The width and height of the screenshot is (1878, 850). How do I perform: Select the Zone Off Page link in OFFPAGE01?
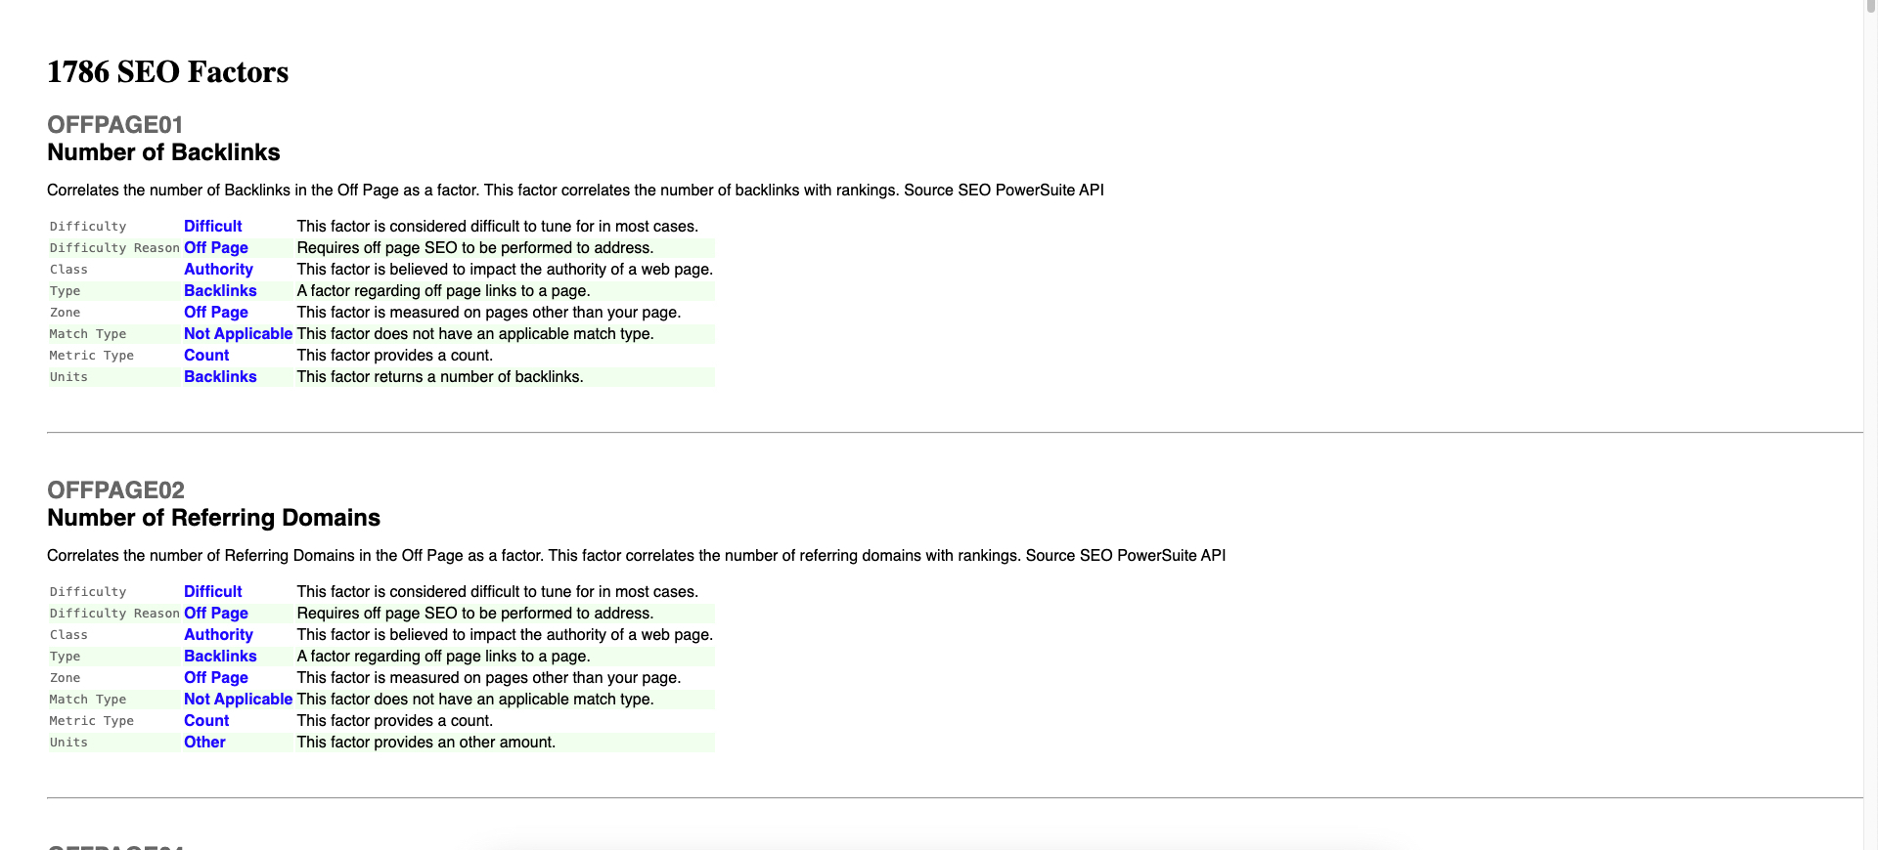point(215,313)
